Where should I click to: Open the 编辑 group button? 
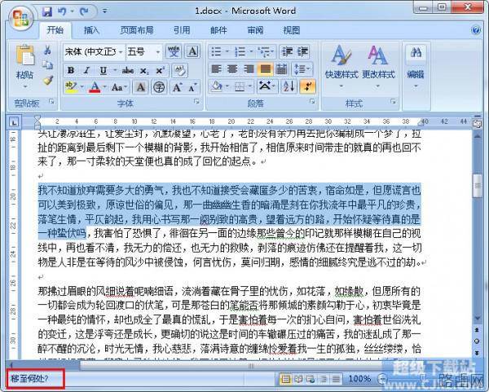click(x=416, y=67)
